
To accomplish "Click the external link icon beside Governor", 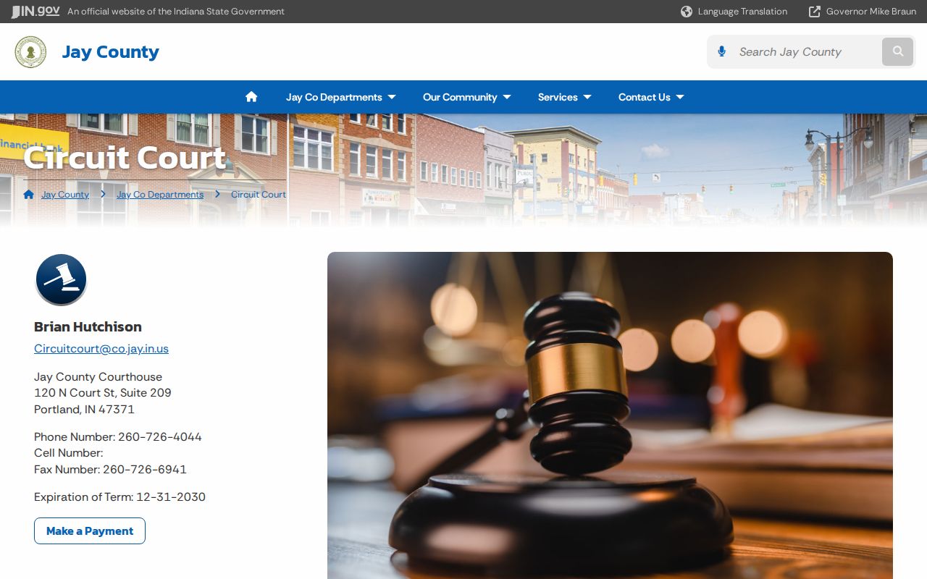I will point(815,12).
